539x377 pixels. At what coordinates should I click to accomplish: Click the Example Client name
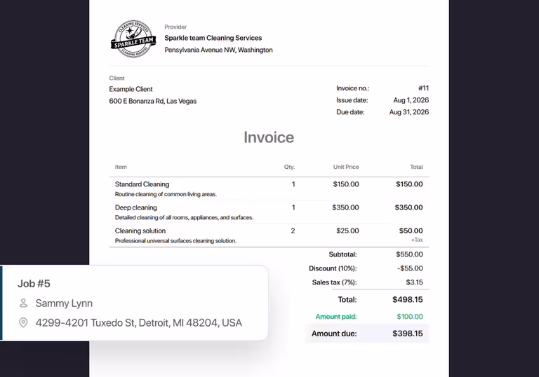[131, 89]
